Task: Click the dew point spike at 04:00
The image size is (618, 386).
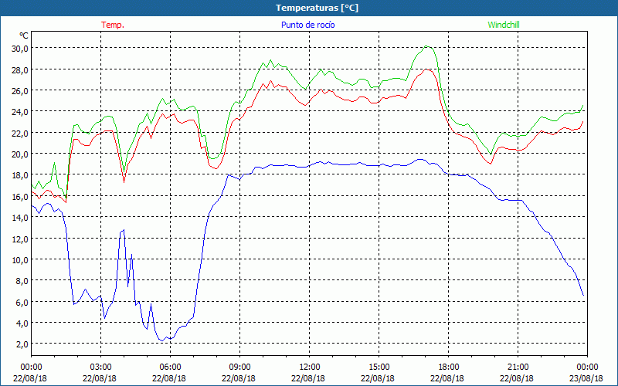Action: [x=124, y=230]
